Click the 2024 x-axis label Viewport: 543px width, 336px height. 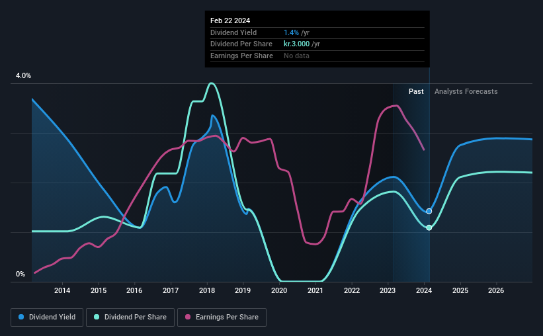(x=424, y=290)
